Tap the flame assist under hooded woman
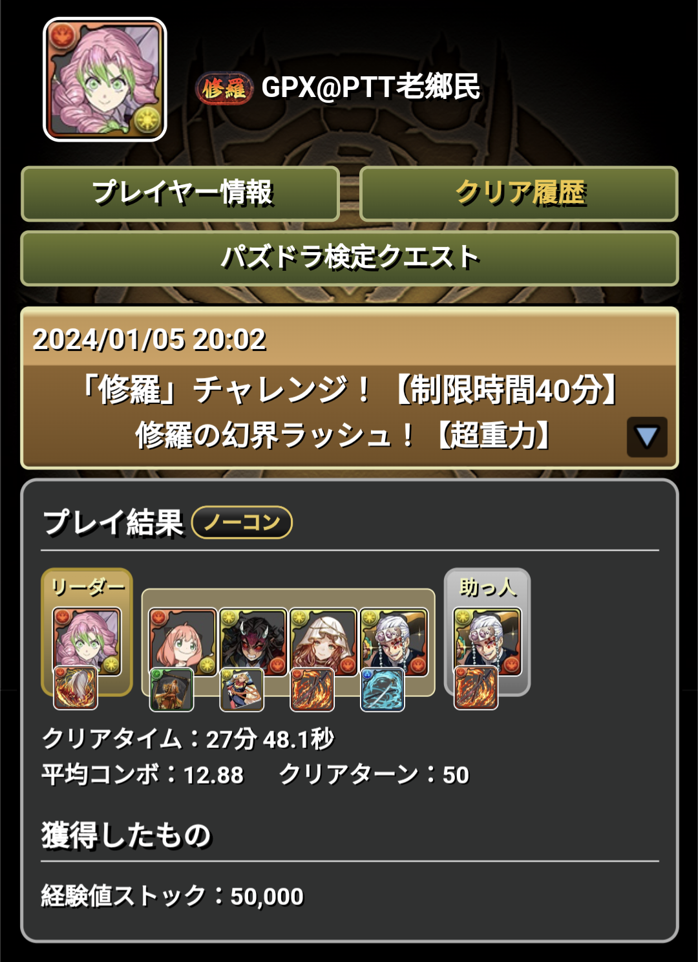 [x=312, y=690]
